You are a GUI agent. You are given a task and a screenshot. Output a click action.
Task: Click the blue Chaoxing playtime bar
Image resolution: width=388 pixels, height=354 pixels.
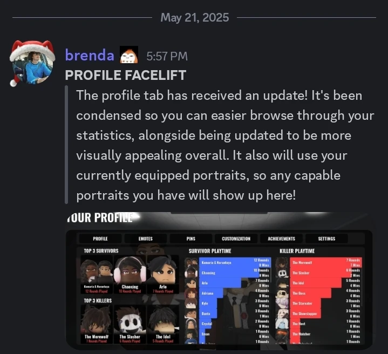coord(229,273)
